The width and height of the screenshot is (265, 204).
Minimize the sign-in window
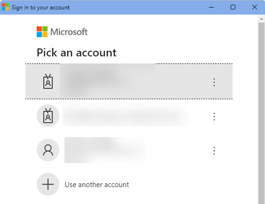pyautogui.click(x=211, y=7)
